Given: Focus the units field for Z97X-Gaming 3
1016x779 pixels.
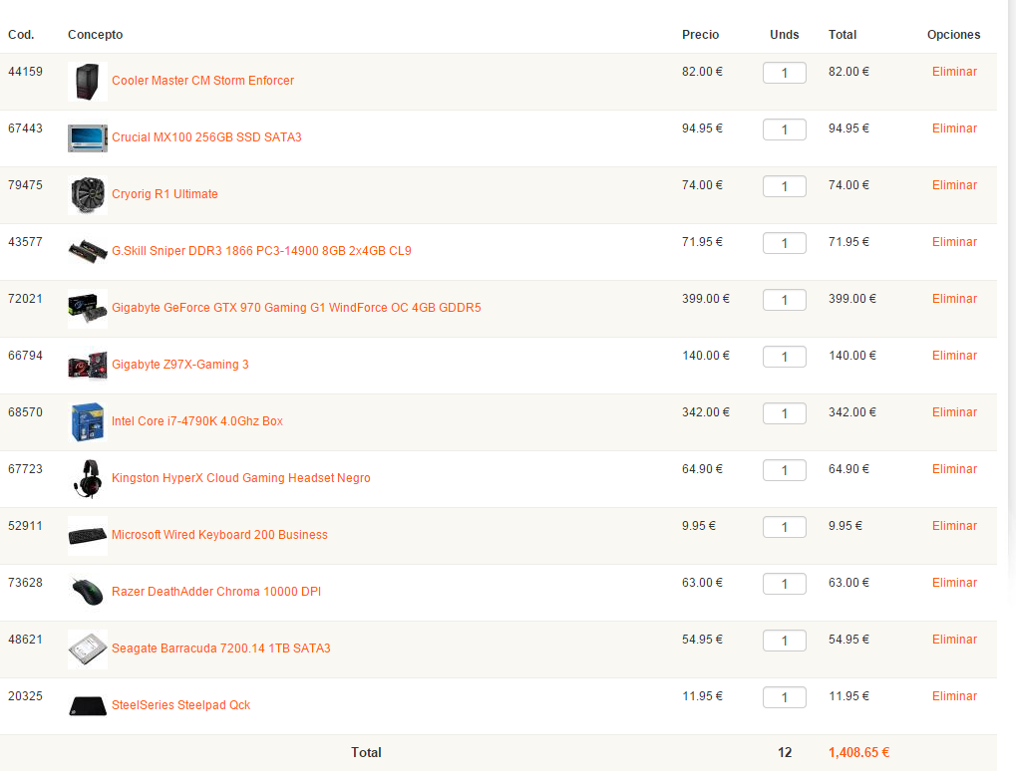Looking at the screenshot, I should click(784, 358).
